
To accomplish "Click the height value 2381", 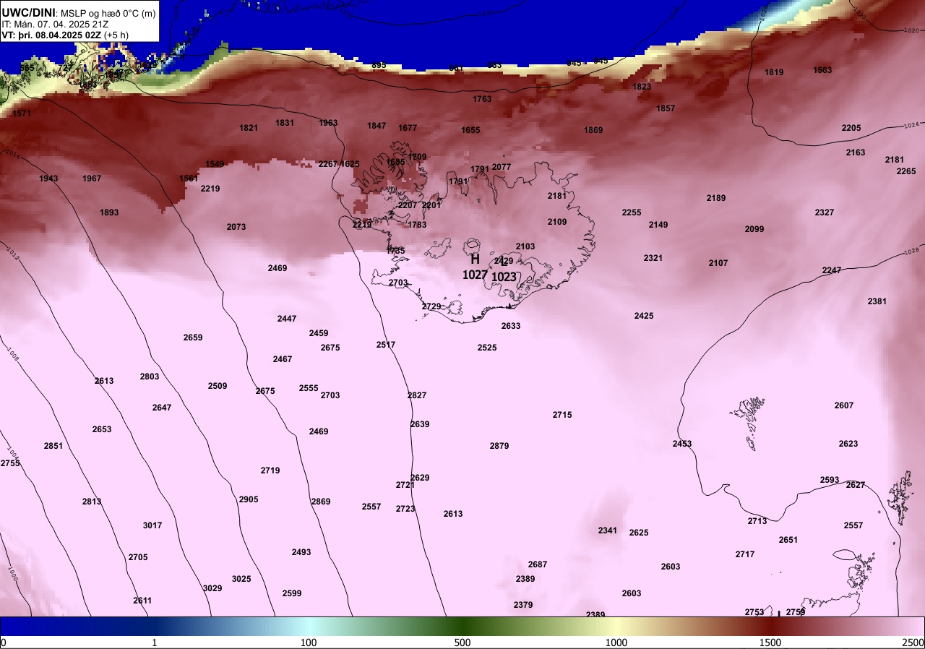I will tap(877, 301).
